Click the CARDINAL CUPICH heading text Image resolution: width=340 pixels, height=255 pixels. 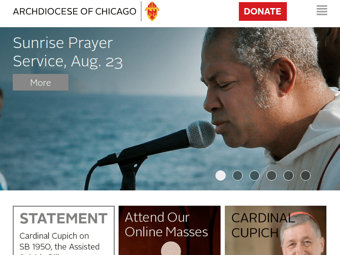coord(263,225)
